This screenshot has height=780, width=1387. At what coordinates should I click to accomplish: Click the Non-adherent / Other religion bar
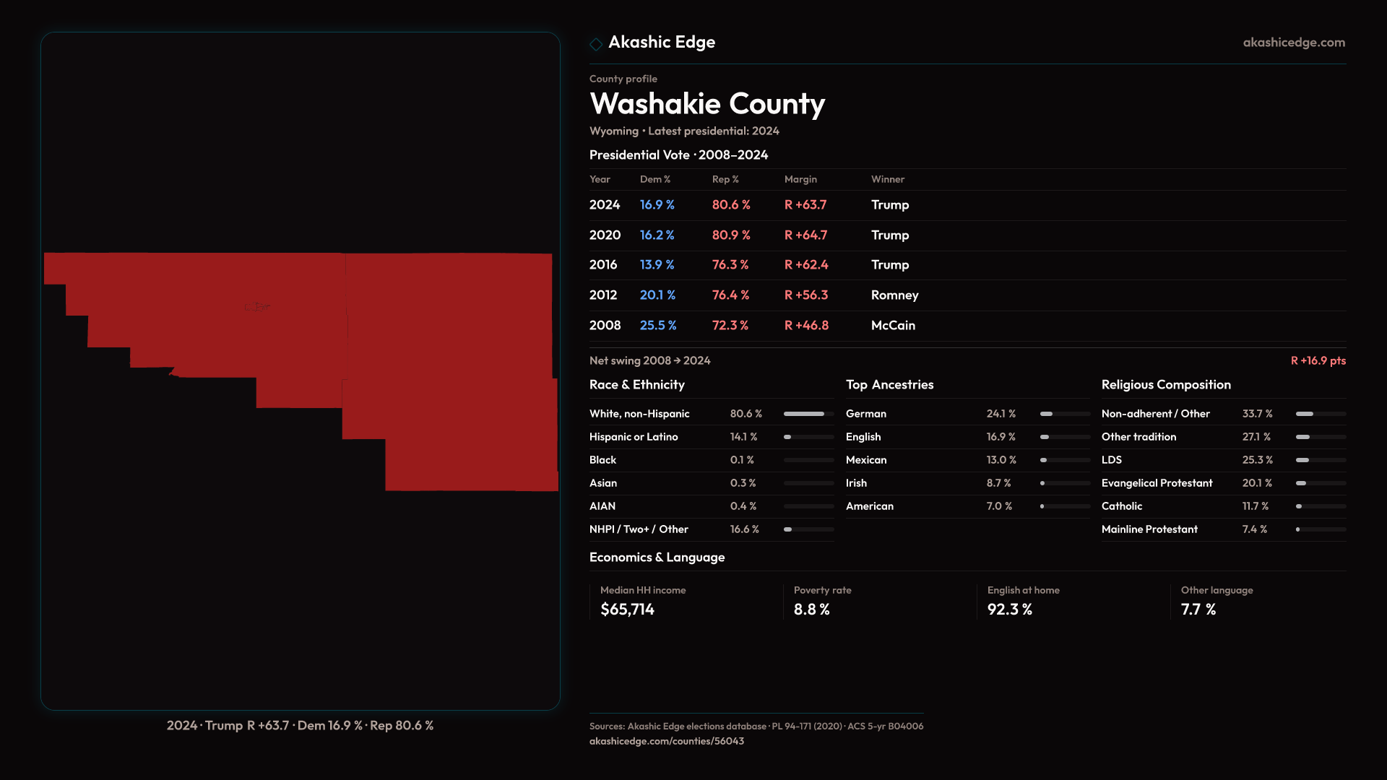click(x=1321, y=414)
